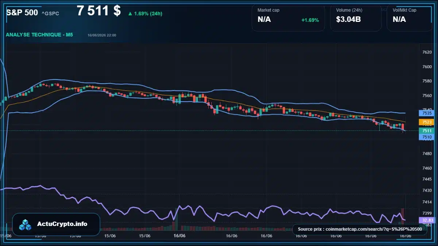Click the blue 7535 upper band tag
This screenshot has height=246, width=438.
tap(426, 113)
